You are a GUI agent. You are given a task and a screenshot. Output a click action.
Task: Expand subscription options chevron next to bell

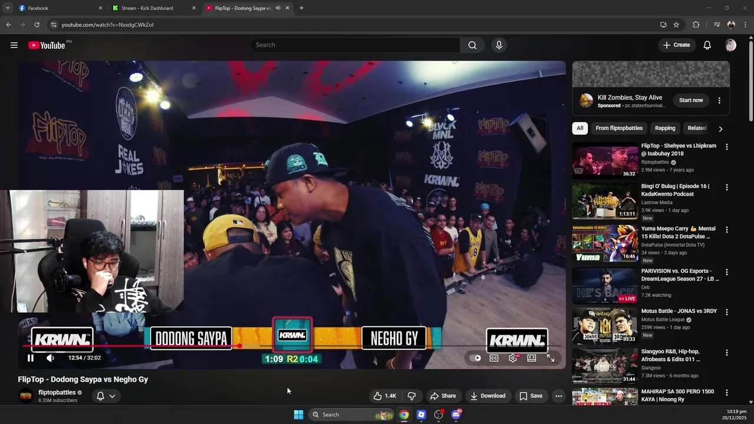112,396
